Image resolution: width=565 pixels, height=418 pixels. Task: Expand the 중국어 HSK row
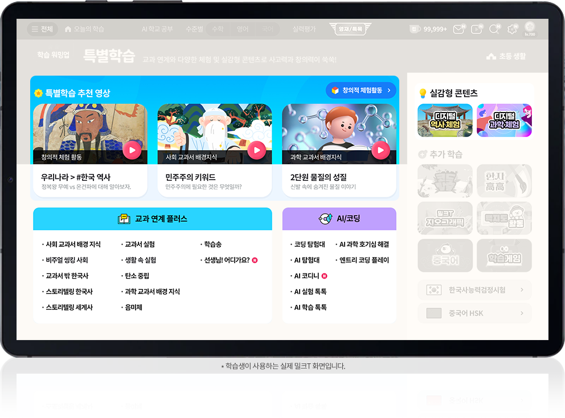pos(474,313)
